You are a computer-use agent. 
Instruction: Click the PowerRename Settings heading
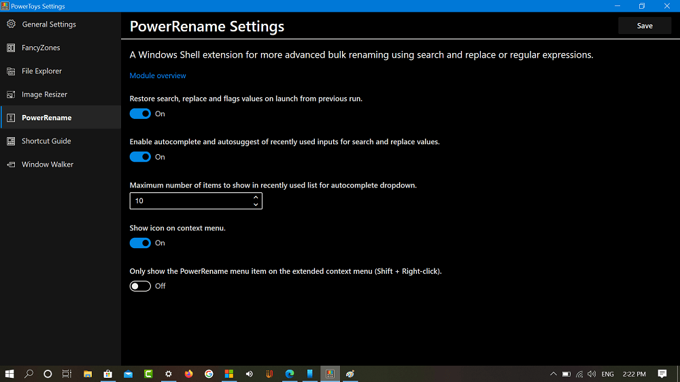pos(207,27)
